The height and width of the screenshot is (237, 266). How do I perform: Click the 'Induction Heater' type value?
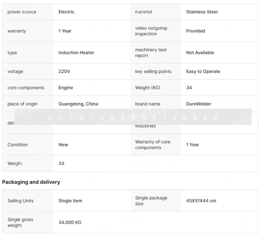(x=76, y=52)
